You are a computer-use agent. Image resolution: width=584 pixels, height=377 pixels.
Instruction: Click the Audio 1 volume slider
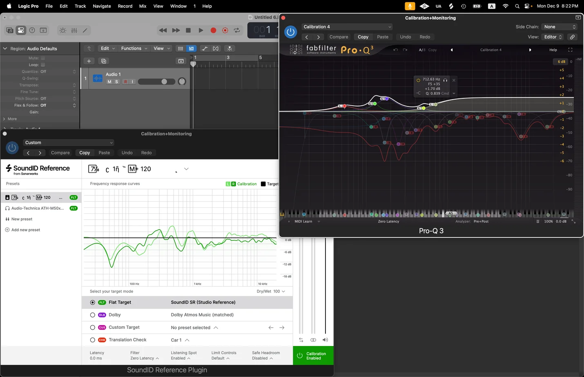156,82
